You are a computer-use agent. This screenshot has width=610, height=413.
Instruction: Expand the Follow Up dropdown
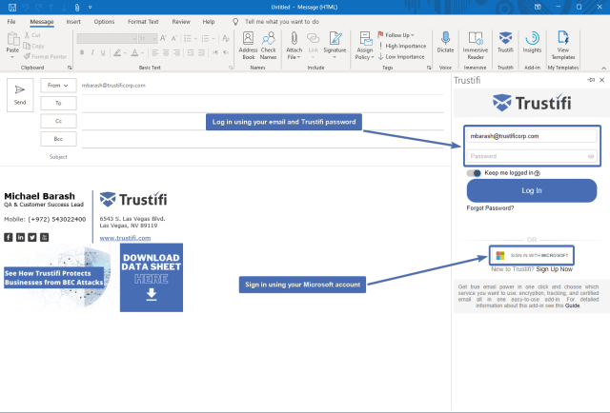tap(413, 35)
